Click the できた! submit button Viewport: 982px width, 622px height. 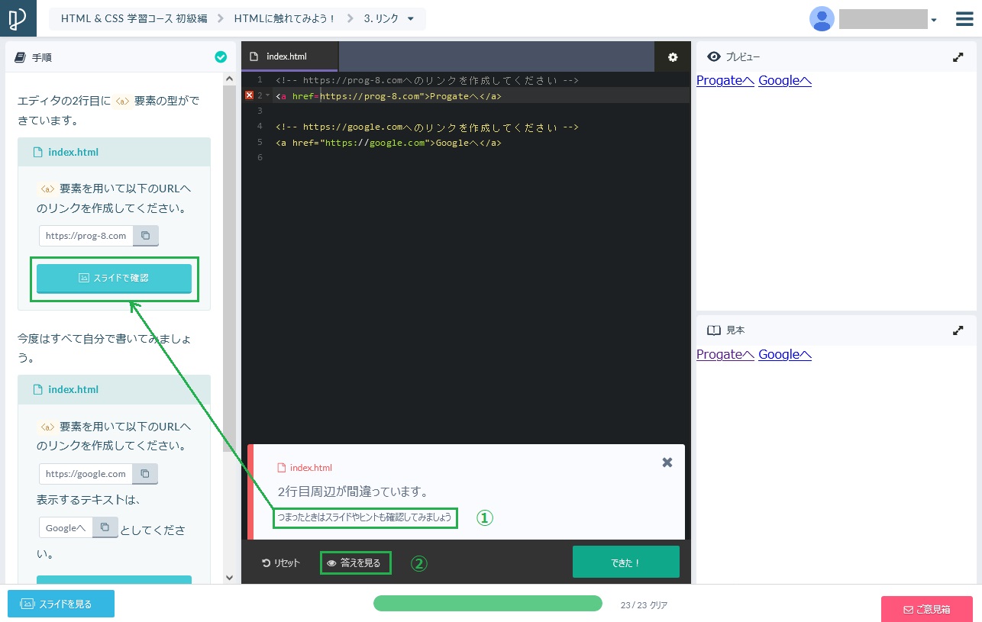click(625, 562)
